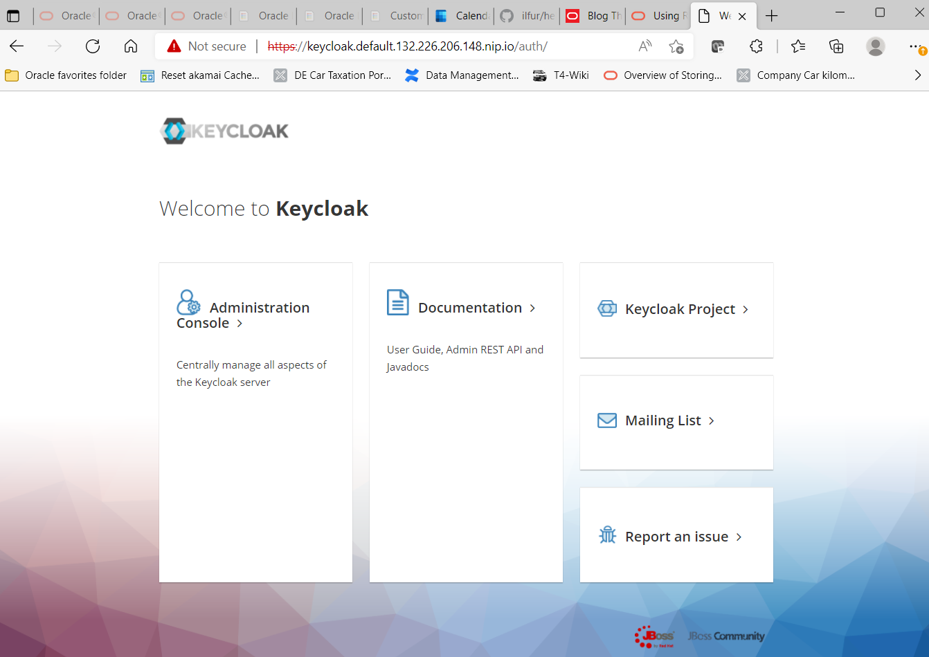Open the Data Management bookmark
Viewport: 929px width, 657px height.
(462, 75)
